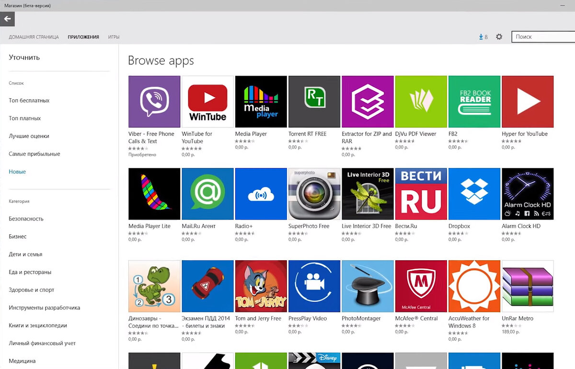Choose the Здоровье и спорт category
Viewport: 575px width, 369px height.
pyautogui.click(x=32, y=290)
